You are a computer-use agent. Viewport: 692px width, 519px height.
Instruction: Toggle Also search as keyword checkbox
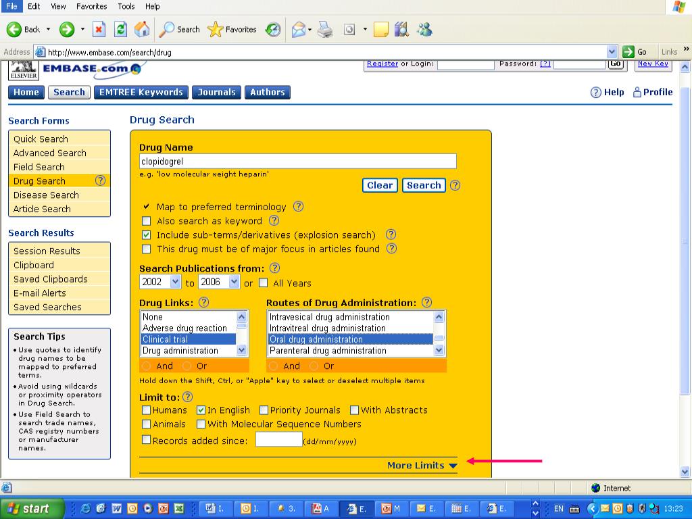pos(146,221)
